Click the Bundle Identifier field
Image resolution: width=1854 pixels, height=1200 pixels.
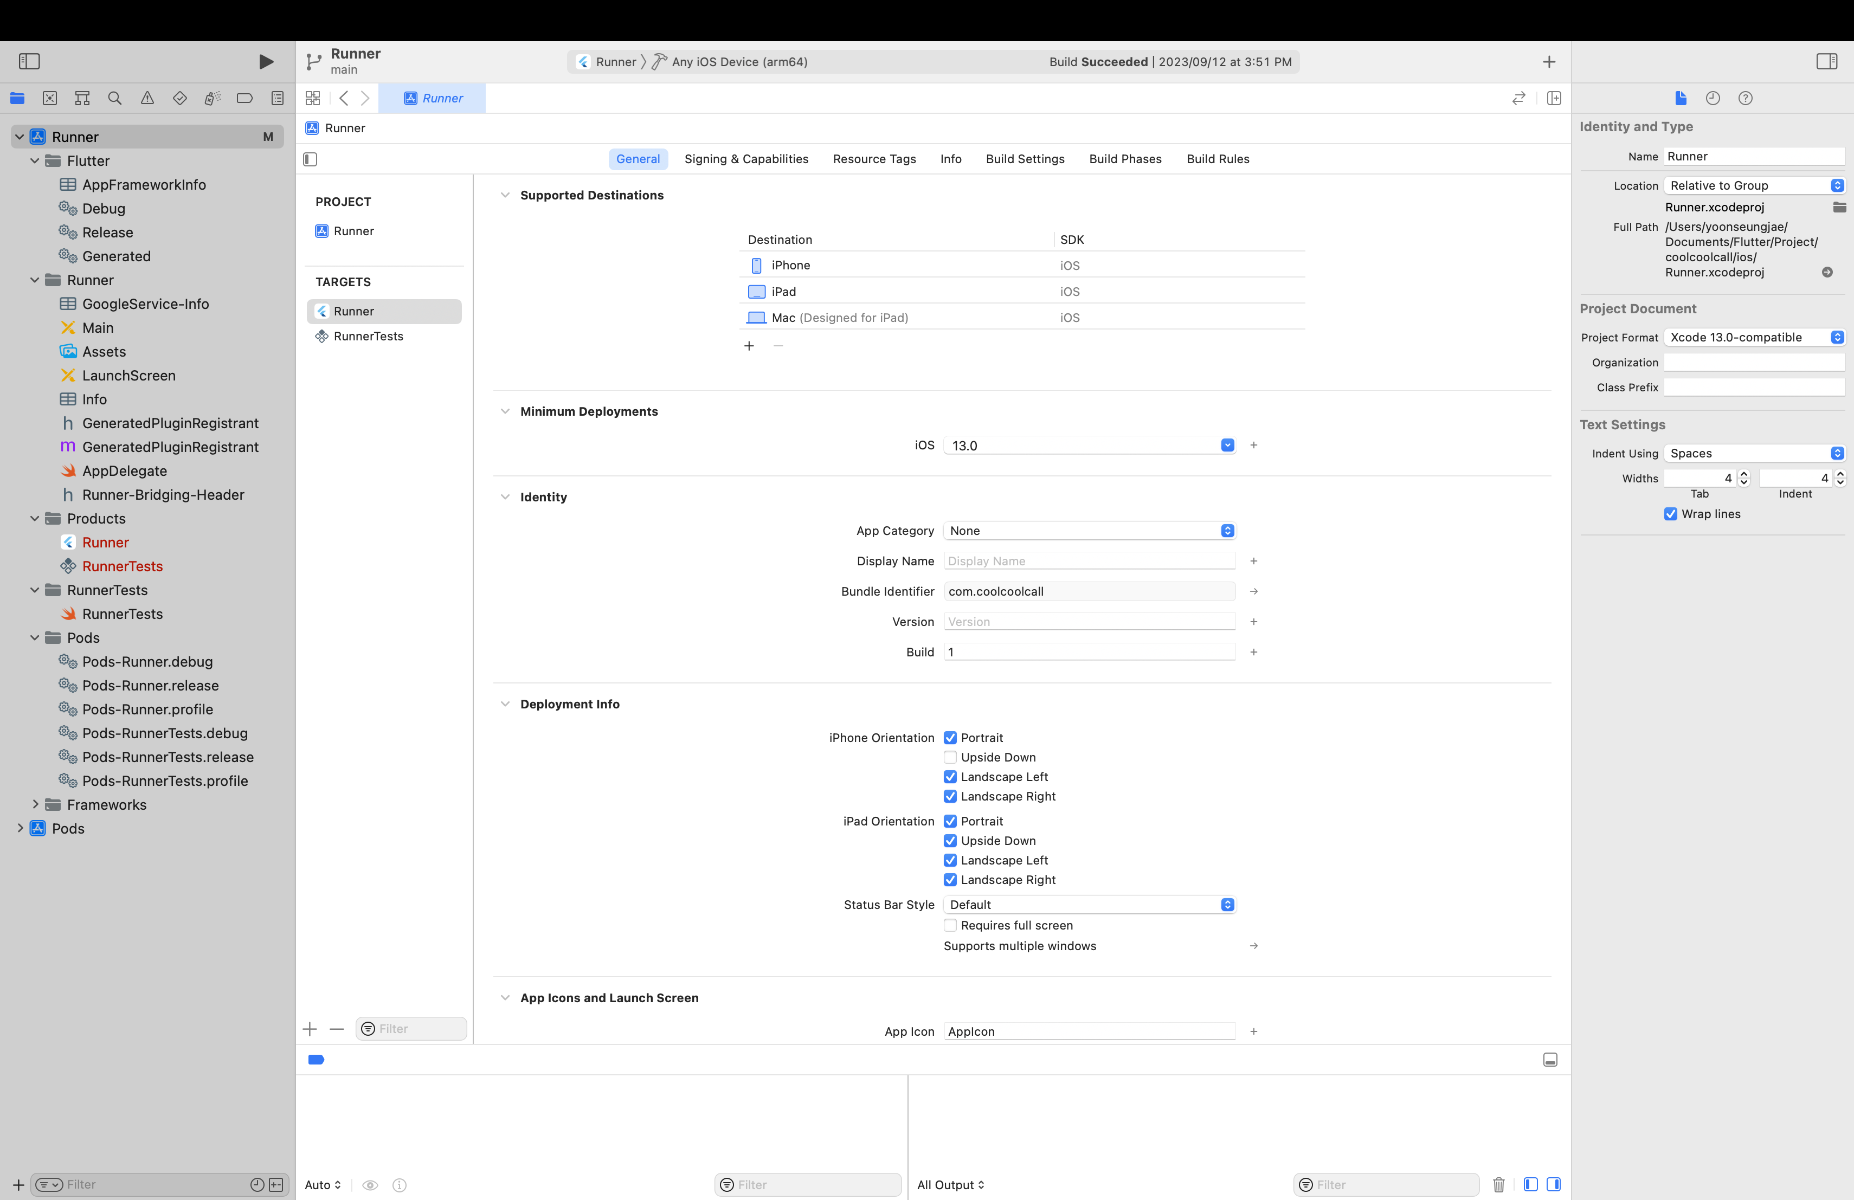coord(1090,591)
